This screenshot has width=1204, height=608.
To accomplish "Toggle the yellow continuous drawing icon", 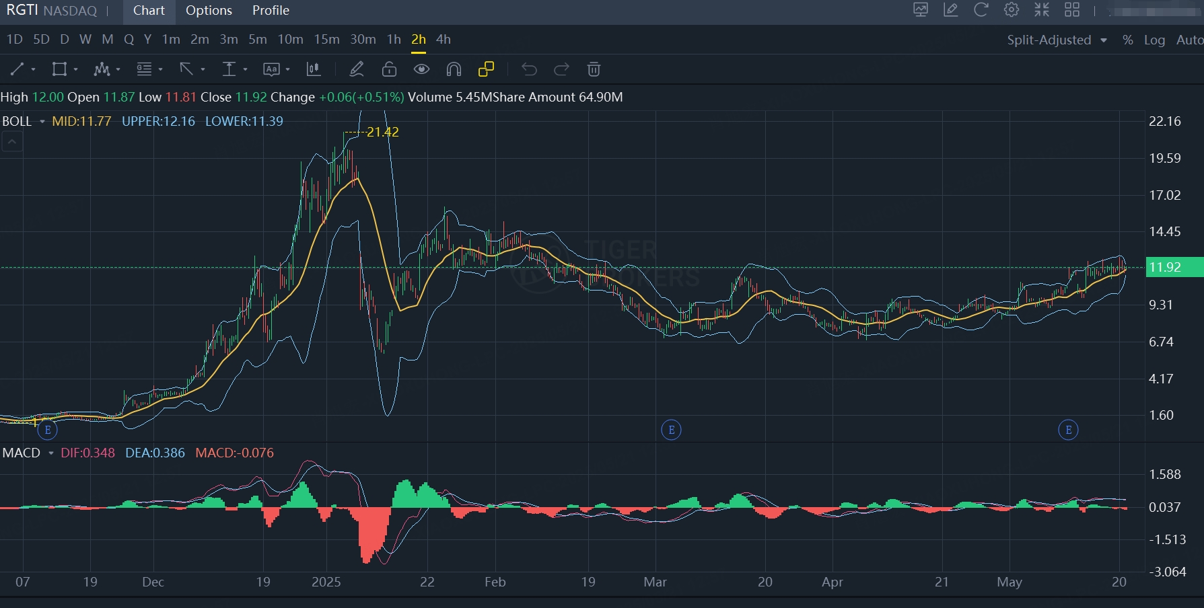I will 486,69.
